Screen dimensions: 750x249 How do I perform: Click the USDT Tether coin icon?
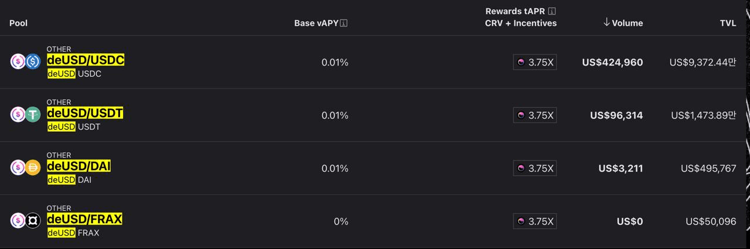pos(33,114)
